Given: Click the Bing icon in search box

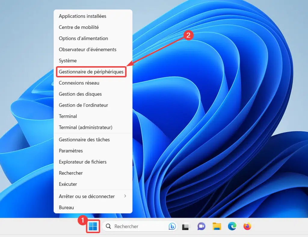Looking at the screenshot, I should click(172, 226).
